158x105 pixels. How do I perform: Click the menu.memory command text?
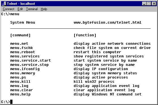coord(23,73)
